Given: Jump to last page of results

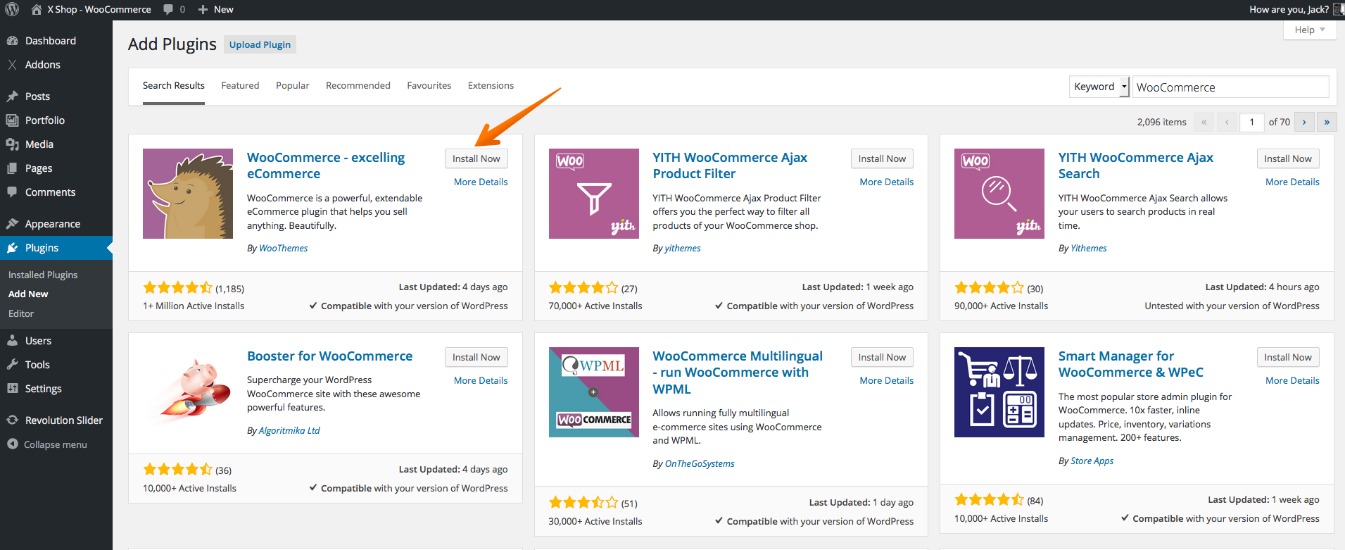Looking at the screenshot, I should 1327,122.
